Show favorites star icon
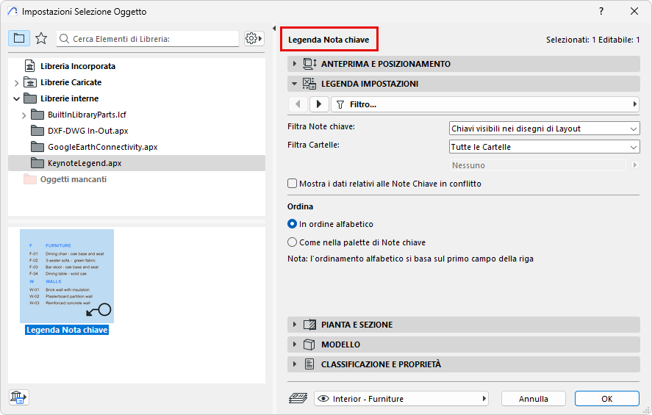The height and width of the screenshot is (415, 652). pyautogui.click(x=41, y=38)
